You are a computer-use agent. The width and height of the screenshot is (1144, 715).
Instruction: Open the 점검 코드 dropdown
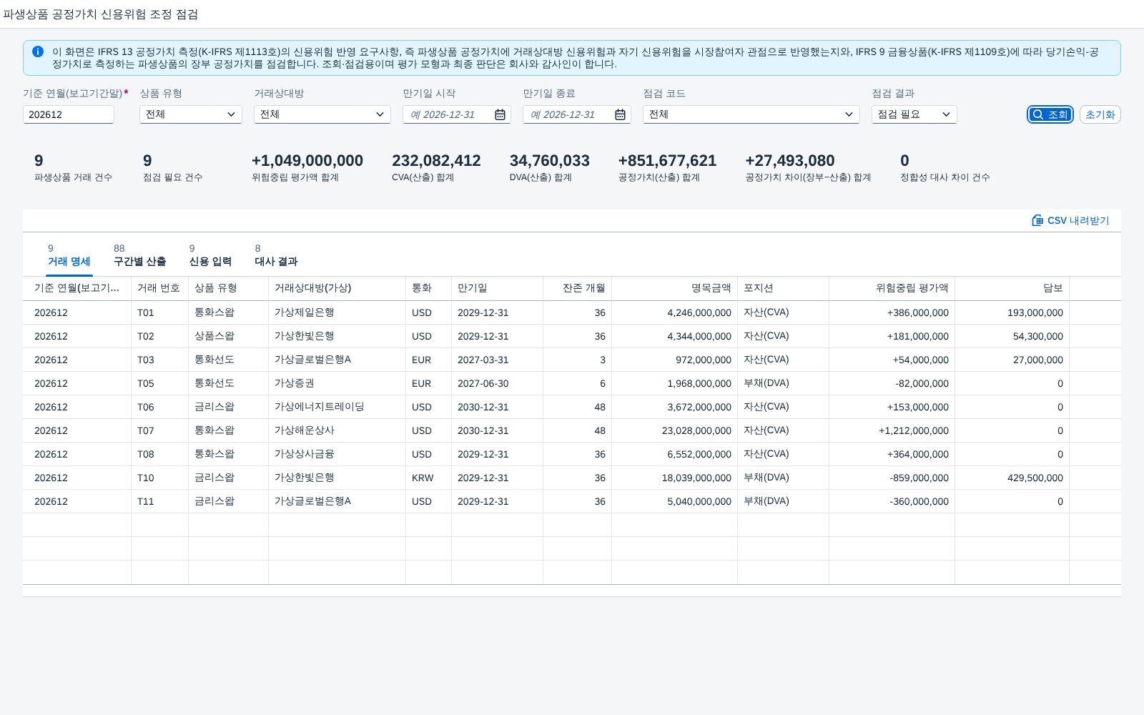(x=849, y=114)
